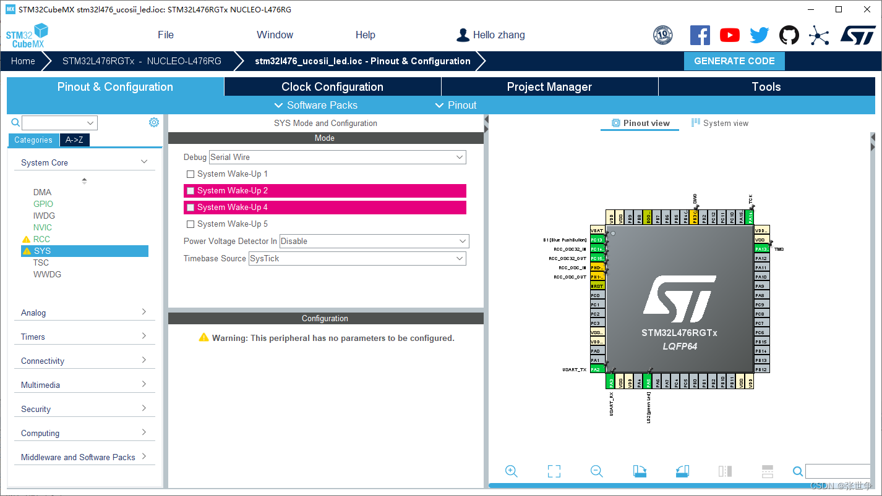
Task: Open the Window menu
Action: [275, 35]
